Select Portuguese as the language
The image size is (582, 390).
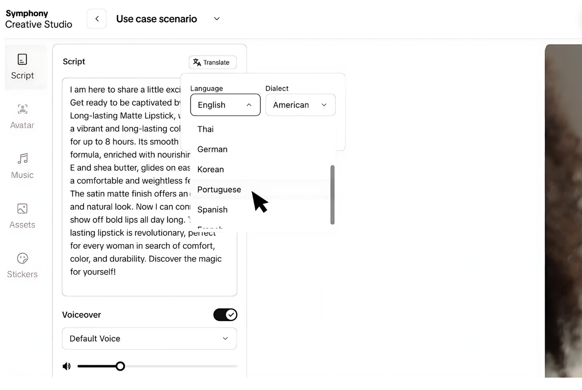click(x=219, y=190)
